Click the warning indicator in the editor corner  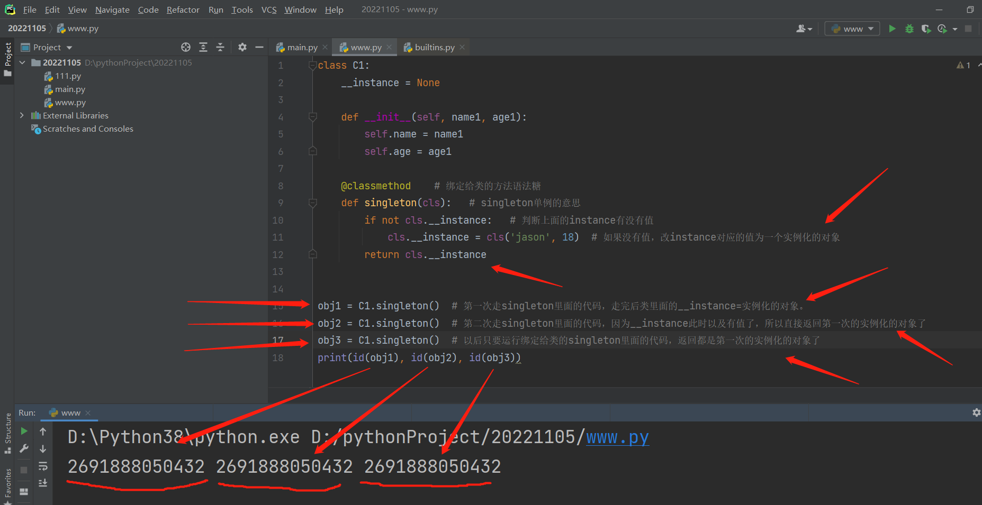[x=963, y=65]
